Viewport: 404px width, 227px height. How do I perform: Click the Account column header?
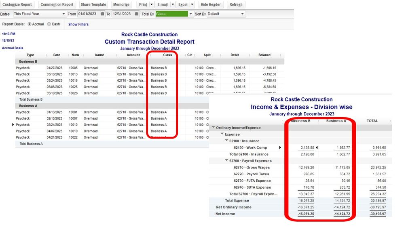point(133,55)
